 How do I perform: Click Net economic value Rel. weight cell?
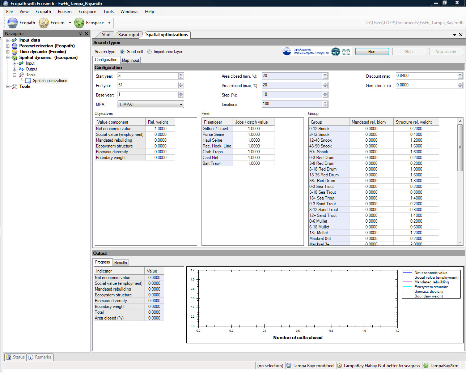click(160, 129)
